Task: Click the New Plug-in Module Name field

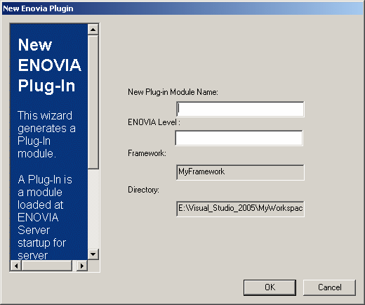Action: [240, 109]
